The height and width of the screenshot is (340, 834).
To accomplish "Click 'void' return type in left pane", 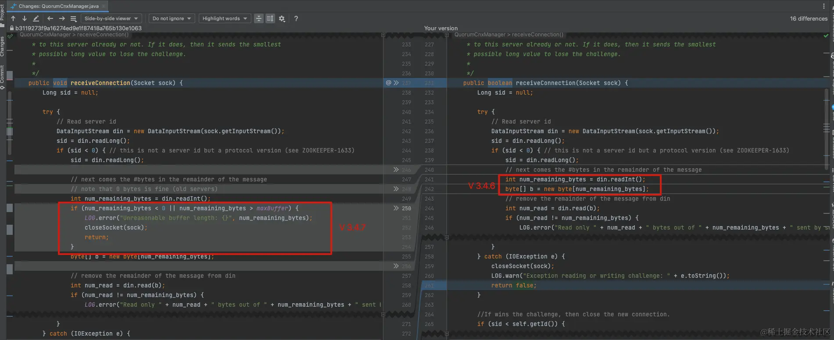I will pyautogui.click(x=60, y=83).
